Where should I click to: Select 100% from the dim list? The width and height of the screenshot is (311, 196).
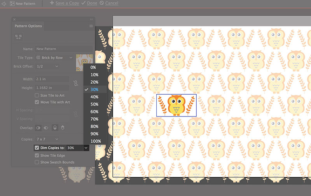(95, 141)
